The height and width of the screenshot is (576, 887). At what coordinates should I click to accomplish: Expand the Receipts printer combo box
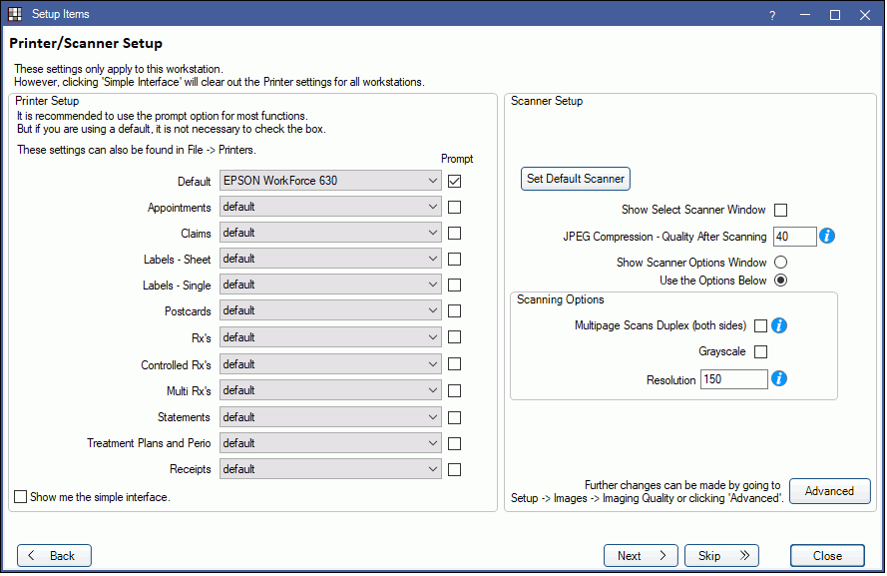[x=330, y=469]
